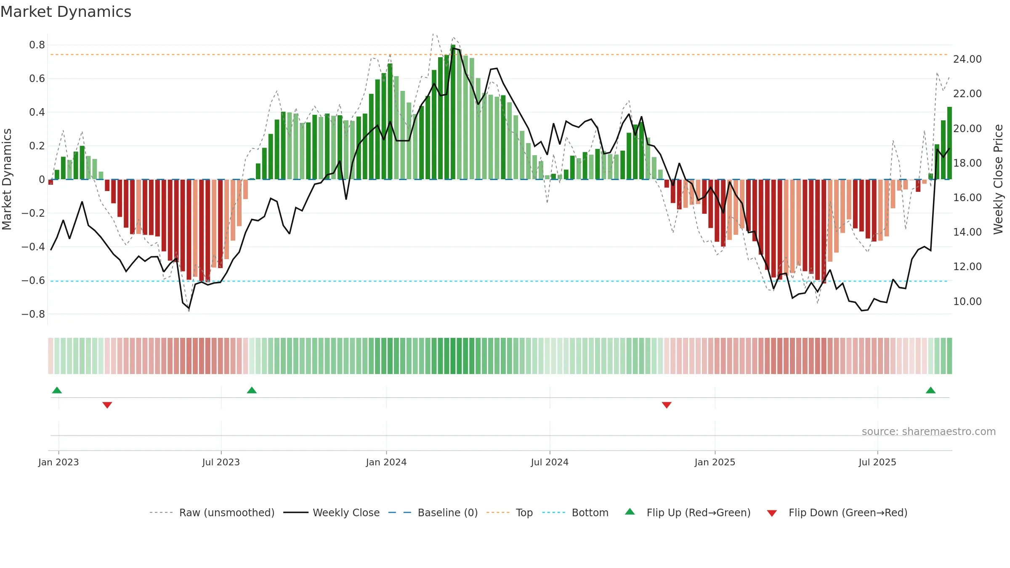Viewport: 1010px width, 568px height.
Task: Click the Jan 2024 x-axis label
Action: (386, 462)
